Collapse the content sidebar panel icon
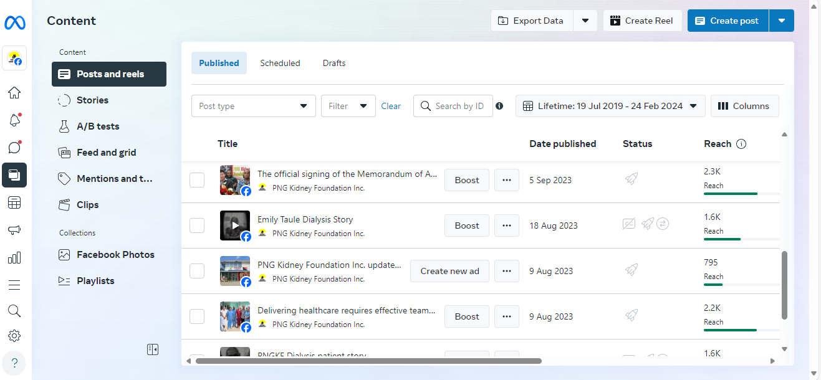This screenshot has height=380, width=821. pyautogui.click(x=153, y=349)
